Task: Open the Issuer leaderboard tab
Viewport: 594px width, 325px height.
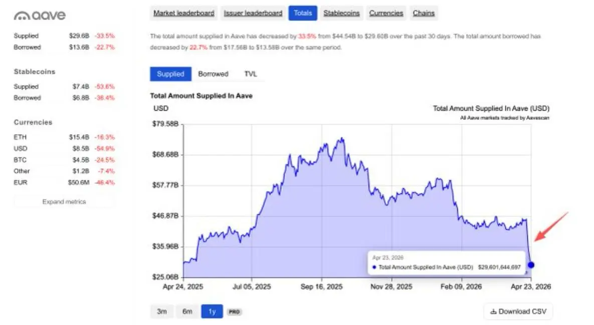Action: pyautogui.click(x=253, y=13)
